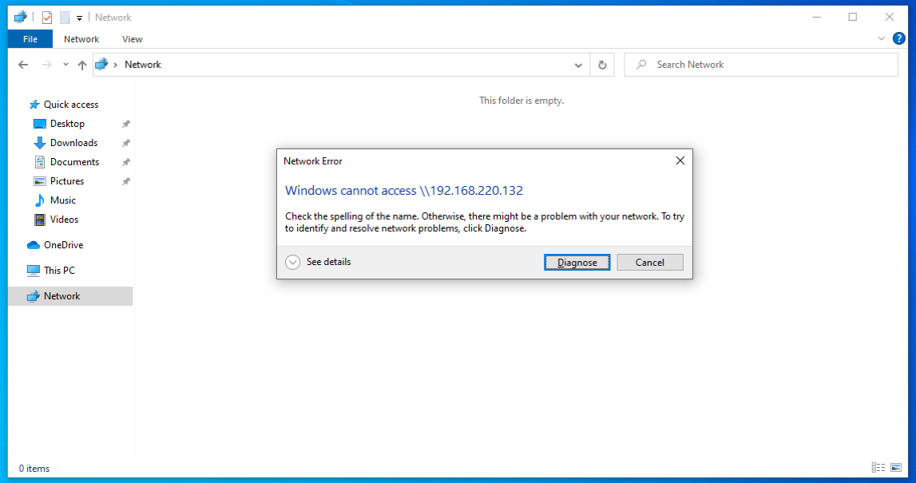Click the "0 items" status bar text
Screen dimensions: 916x483
[34, 469]
